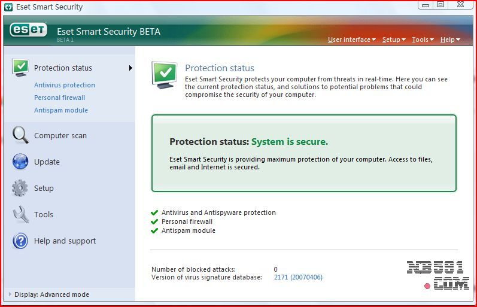Click the Protection status monitor icon in sidebar
Screen dimensions: 477x307
[x=20, y=68]
